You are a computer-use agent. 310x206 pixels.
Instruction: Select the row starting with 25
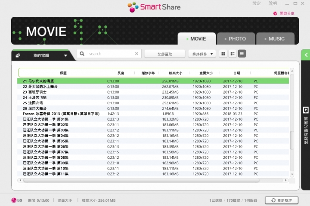pyautogui.click(x=153, y=103)
